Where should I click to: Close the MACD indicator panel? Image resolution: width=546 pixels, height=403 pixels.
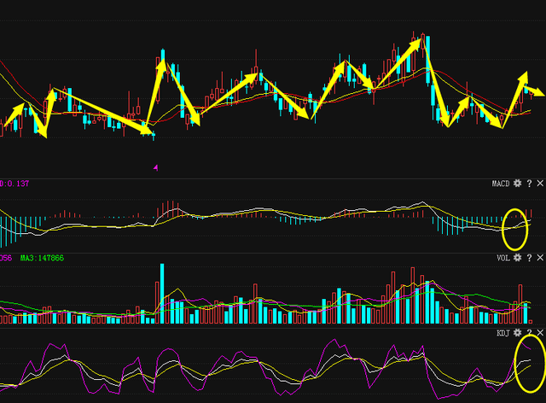pyautogui.click(x=540, y=184)
